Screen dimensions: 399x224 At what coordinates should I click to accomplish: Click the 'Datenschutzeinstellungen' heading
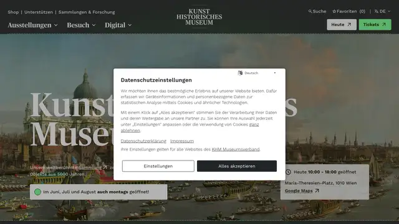(156, 80)
